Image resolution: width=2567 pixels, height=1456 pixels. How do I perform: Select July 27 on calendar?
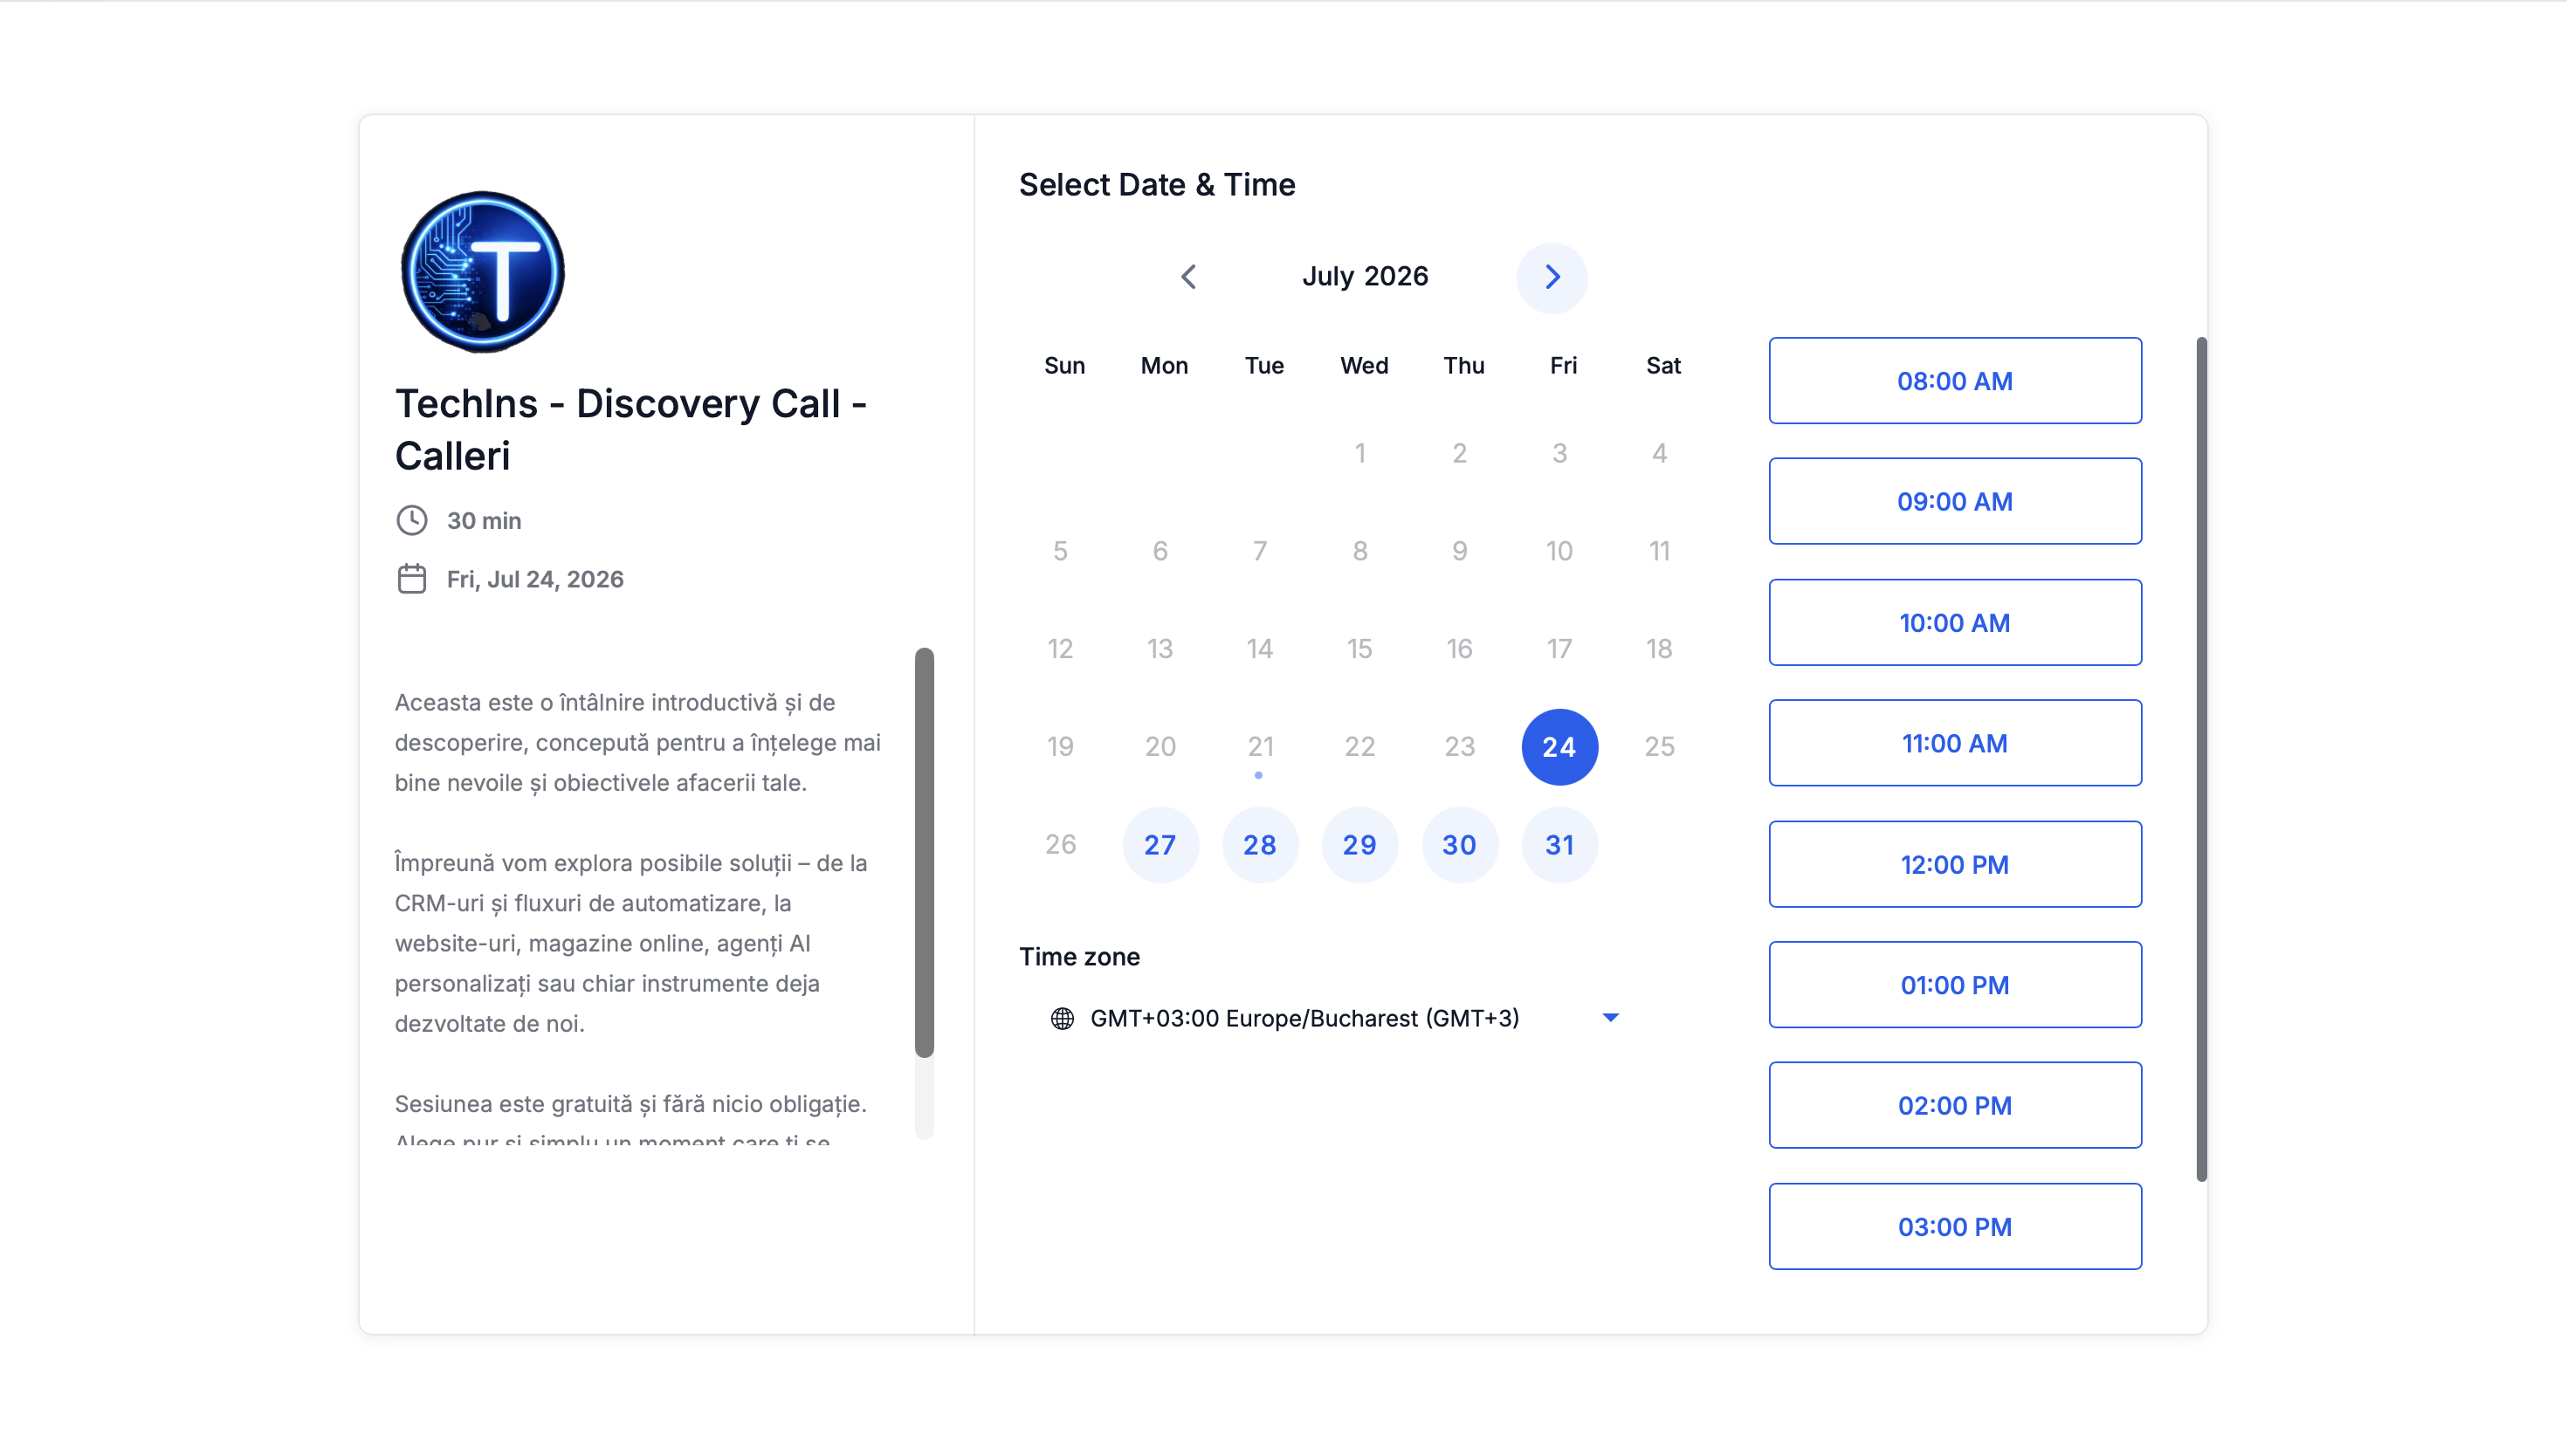coord(1160,845)
